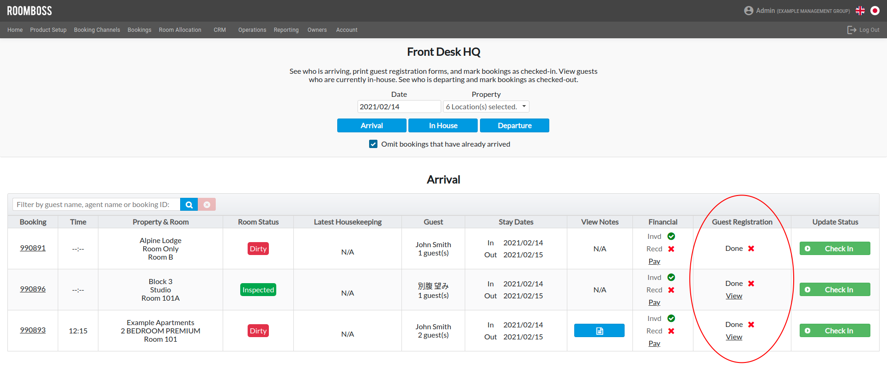The image size is (887, 368).
Task: Click the green Invd checkmark for booking 990896
Action: [x=671, y=277]
